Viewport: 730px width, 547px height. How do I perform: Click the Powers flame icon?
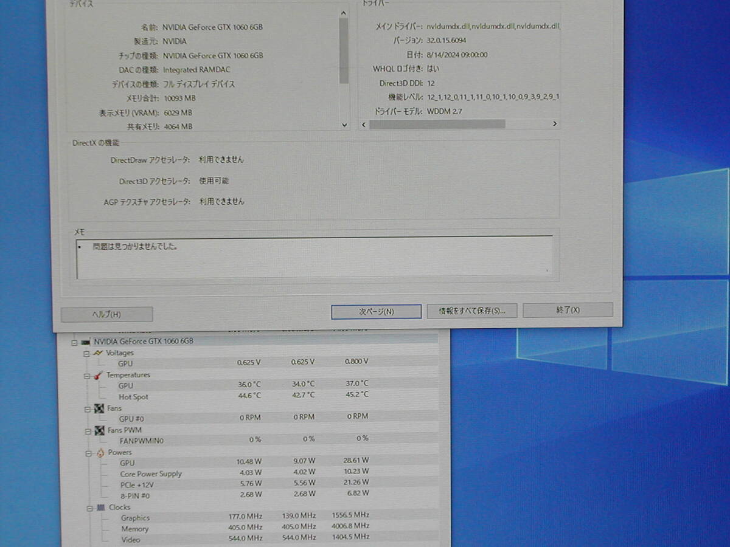click(x=100, y=453)
